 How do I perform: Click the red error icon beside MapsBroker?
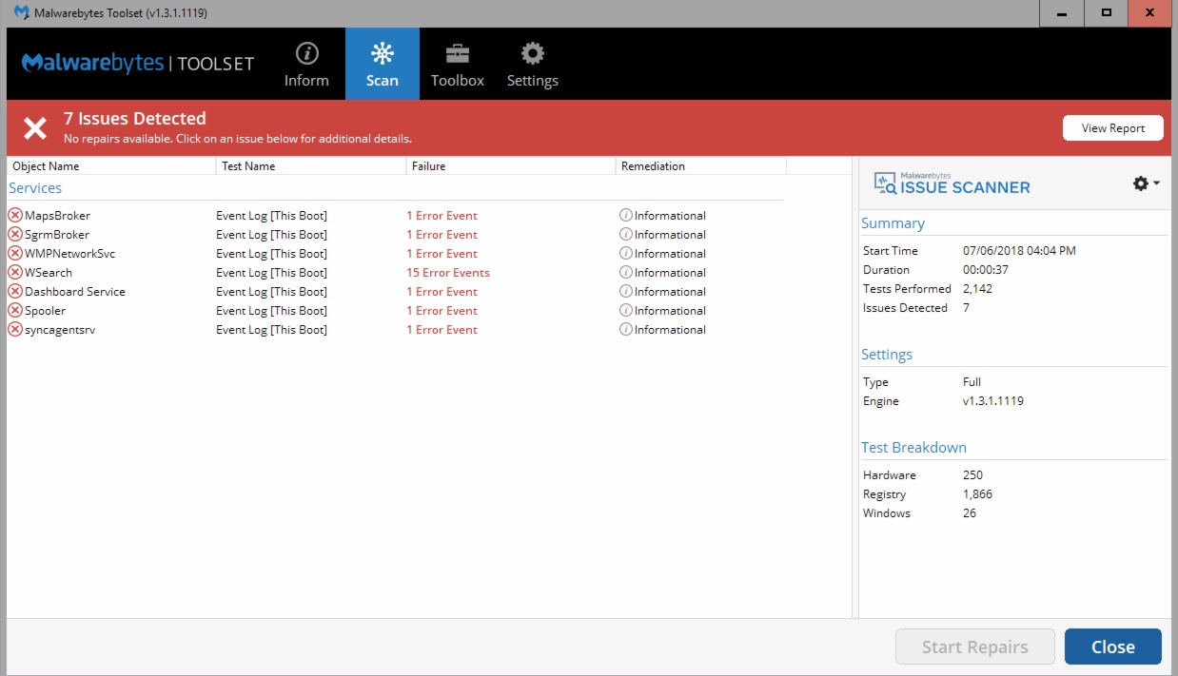point(15,216)
